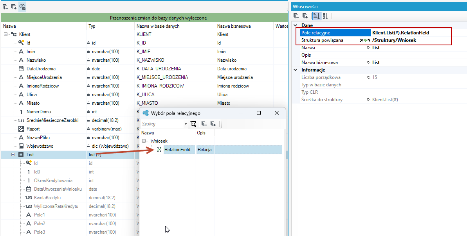Collapse all rows in the structure tree toolbar

5,7
